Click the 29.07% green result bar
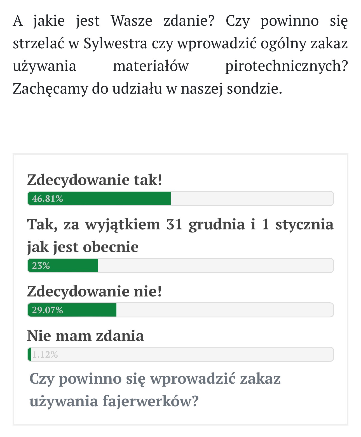Image resolution: width=361 pixels, height=437 pixels. click(72, 310)
